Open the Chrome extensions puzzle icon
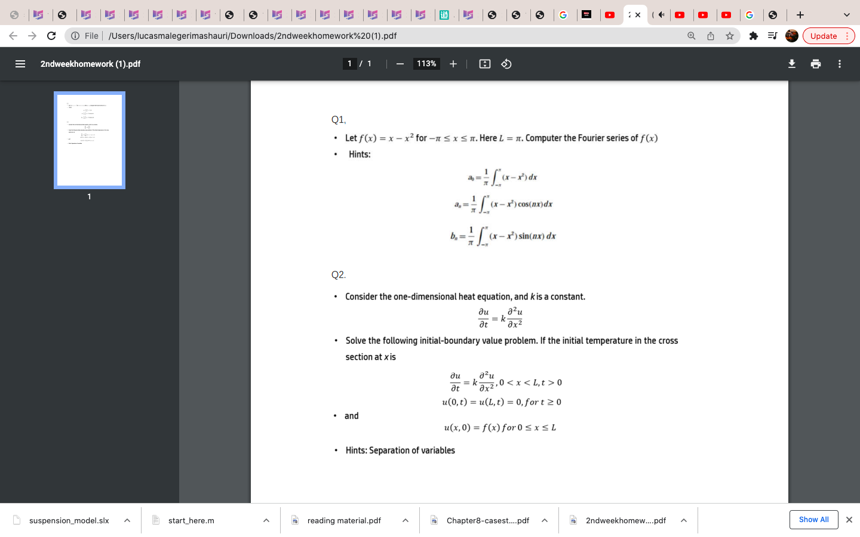 tap(753, 36)
